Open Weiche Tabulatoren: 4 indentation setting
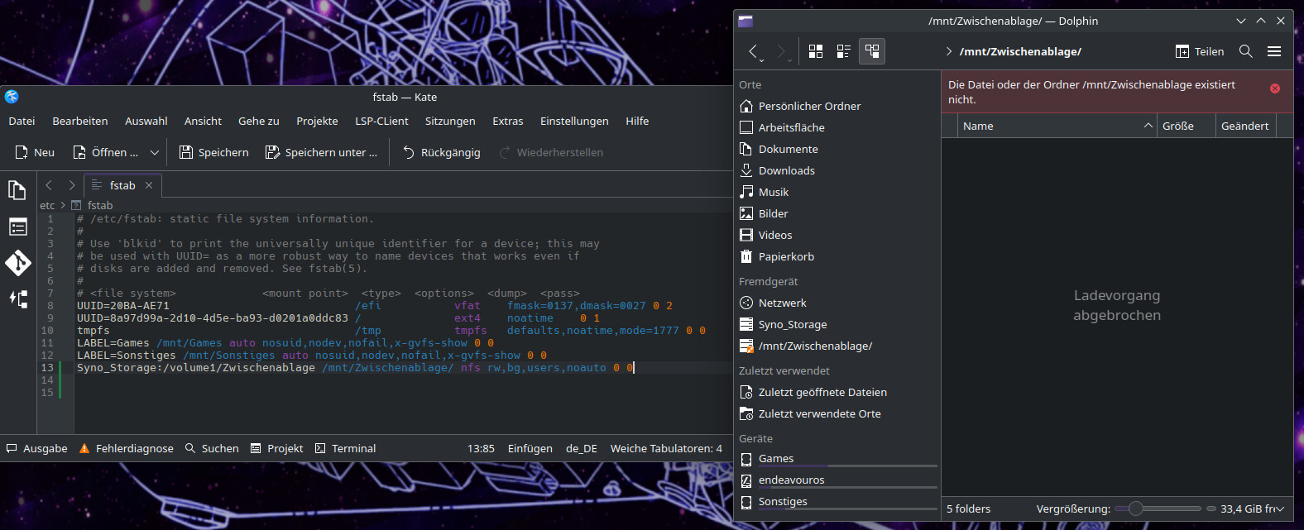The height and width of the screenshot is (530, 1304). tap(666, 448)
